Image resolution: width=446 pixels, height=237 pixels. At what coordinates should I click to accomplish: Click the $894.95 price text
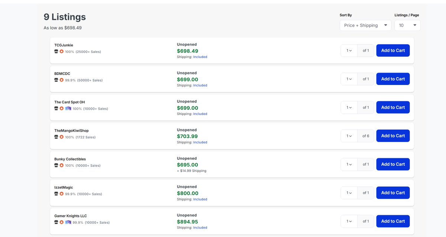pos(187,222)
